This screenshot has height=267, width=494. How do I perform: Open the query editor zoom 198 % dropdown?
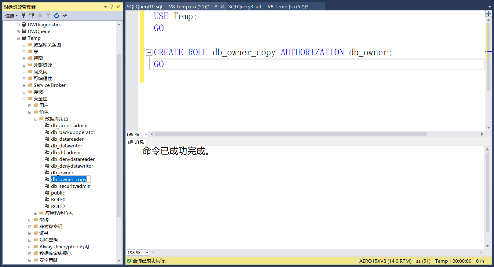pos(146,134)
